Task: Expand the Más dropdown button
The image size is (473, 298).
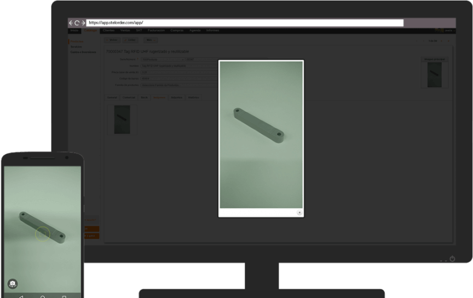Action: [150, 40]
